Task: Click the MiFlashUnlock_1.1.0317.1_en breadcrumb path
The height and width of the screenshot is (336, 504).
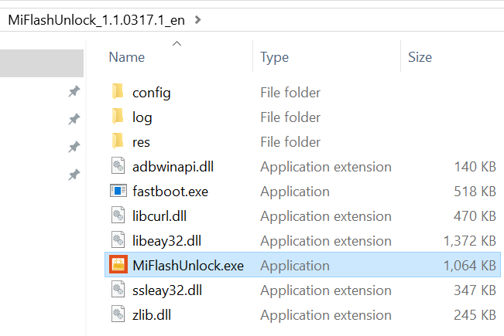Action: 97,19
